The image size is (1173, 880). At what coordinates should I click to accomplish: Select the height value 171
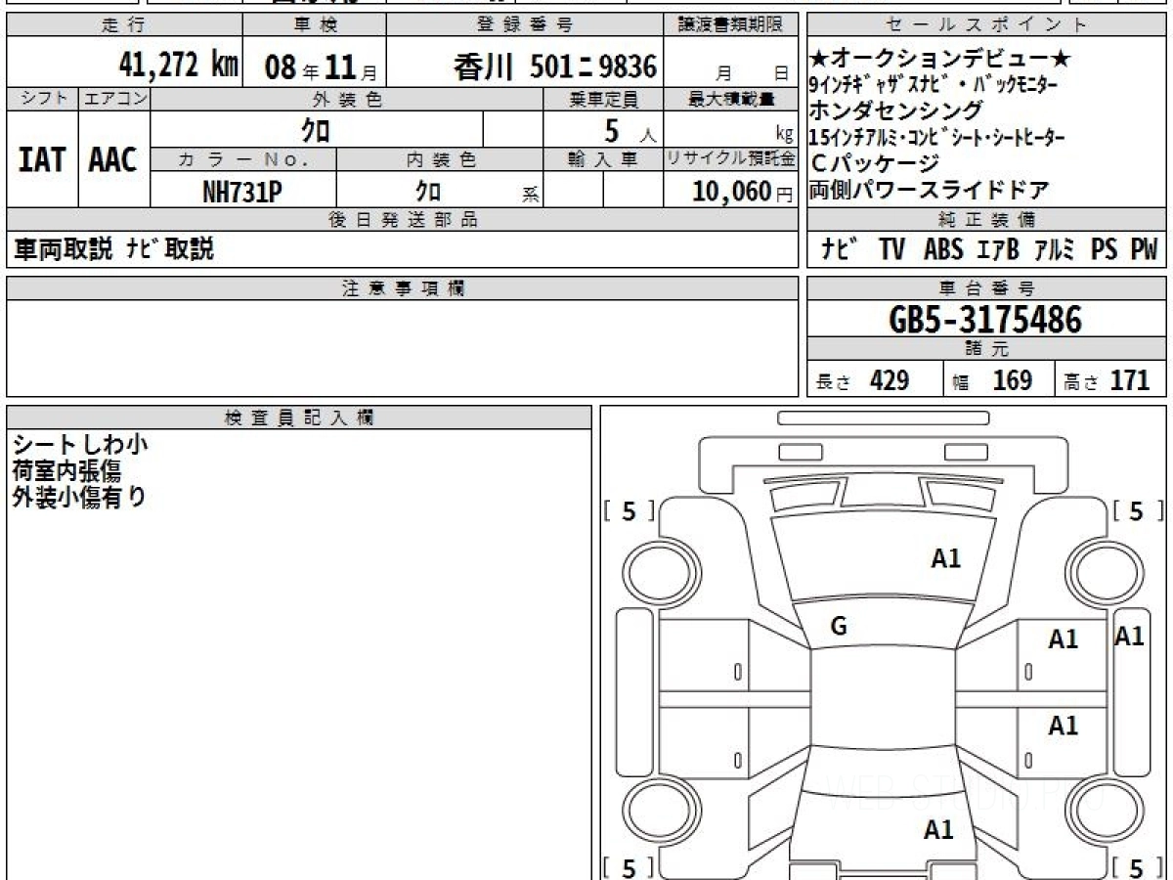pos(1129,380)
